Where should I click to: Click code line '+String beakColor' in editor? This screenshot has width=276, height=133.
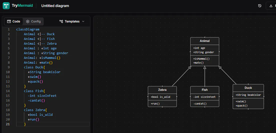[44, 72]
